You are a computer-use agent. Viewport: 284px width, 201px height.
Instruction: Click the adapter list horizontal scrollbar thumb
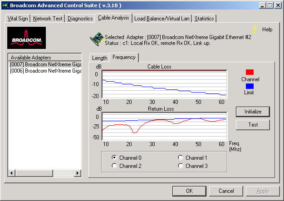pos(34,173)
